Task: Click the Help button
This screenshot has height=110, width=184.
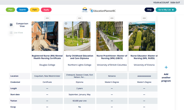Action: (149, 10)
